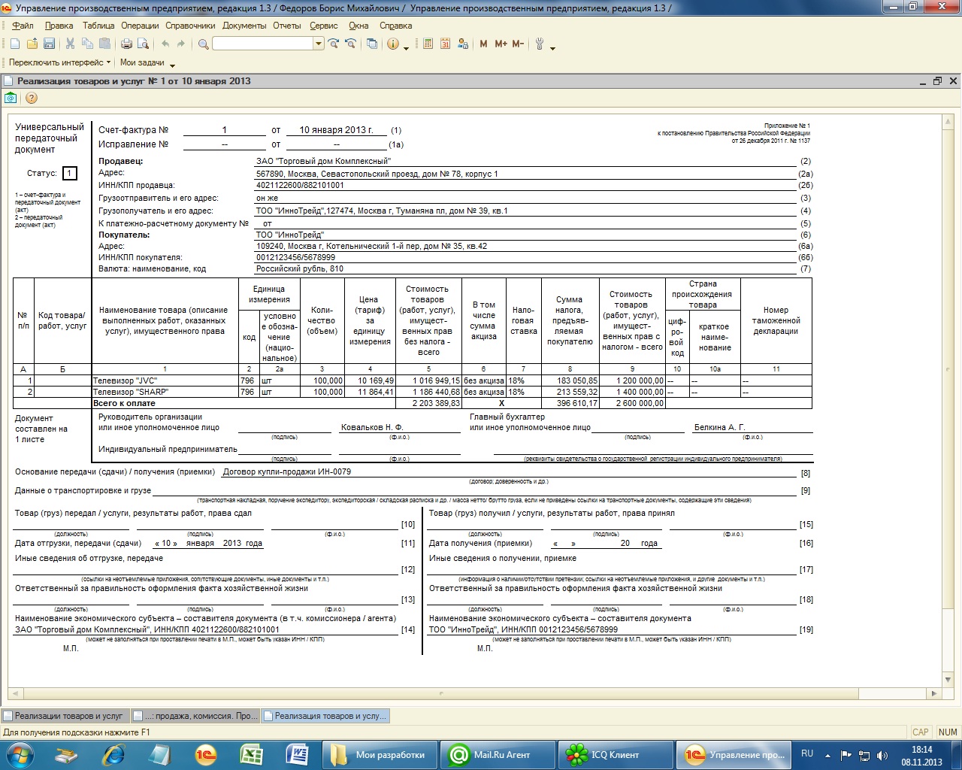Click the Мои задачи button
Image resolution: width=962 pixels, height=770 pixels.
[x=142, y=62]
